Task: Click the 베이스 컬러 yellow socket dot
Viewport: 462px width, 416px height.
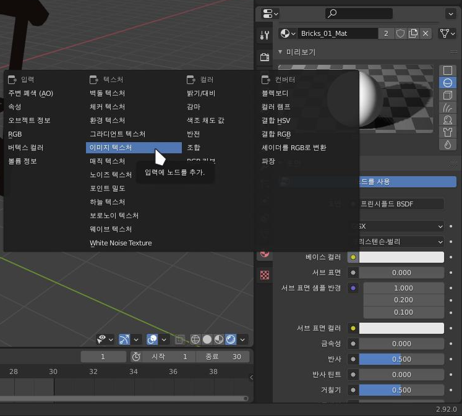Action: [x=353, y=257]
